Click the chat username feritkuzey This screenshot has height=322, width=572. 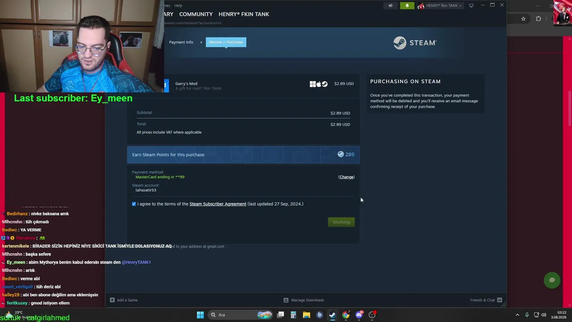(x=17, y=303)
